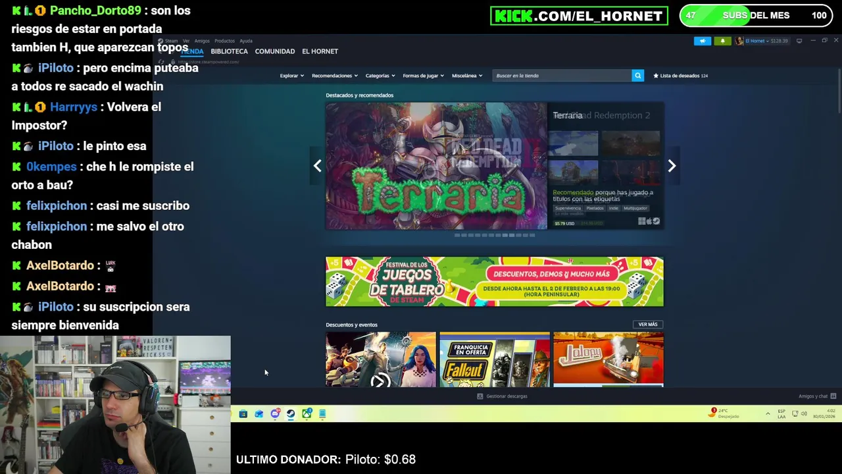Viewport: 842px width, 474px height.
Task: Open the Fallout Franquicia en oferta card
Action: (495, 359)
